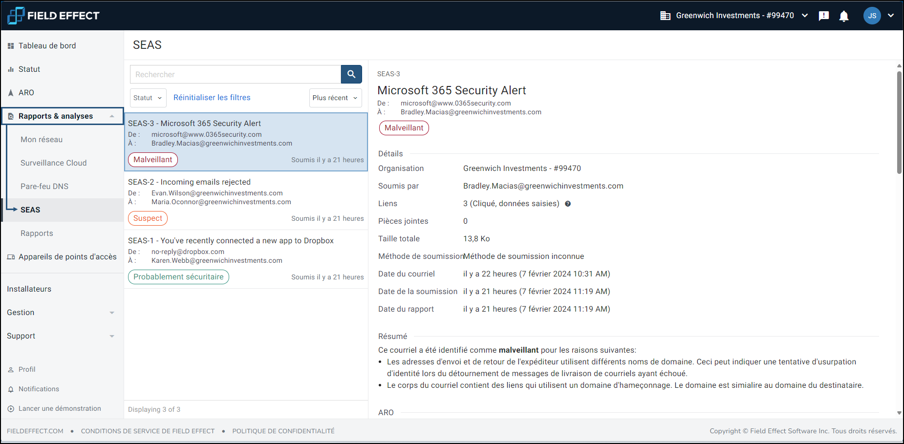The height and width of the screenshot is (444, 904).
Task: Open Conditions de service de Field Effect
Action: [148, 431]
